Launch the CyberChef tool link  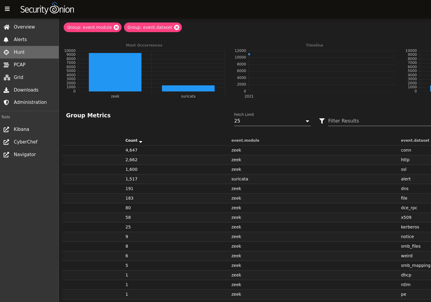click(29, 142)
